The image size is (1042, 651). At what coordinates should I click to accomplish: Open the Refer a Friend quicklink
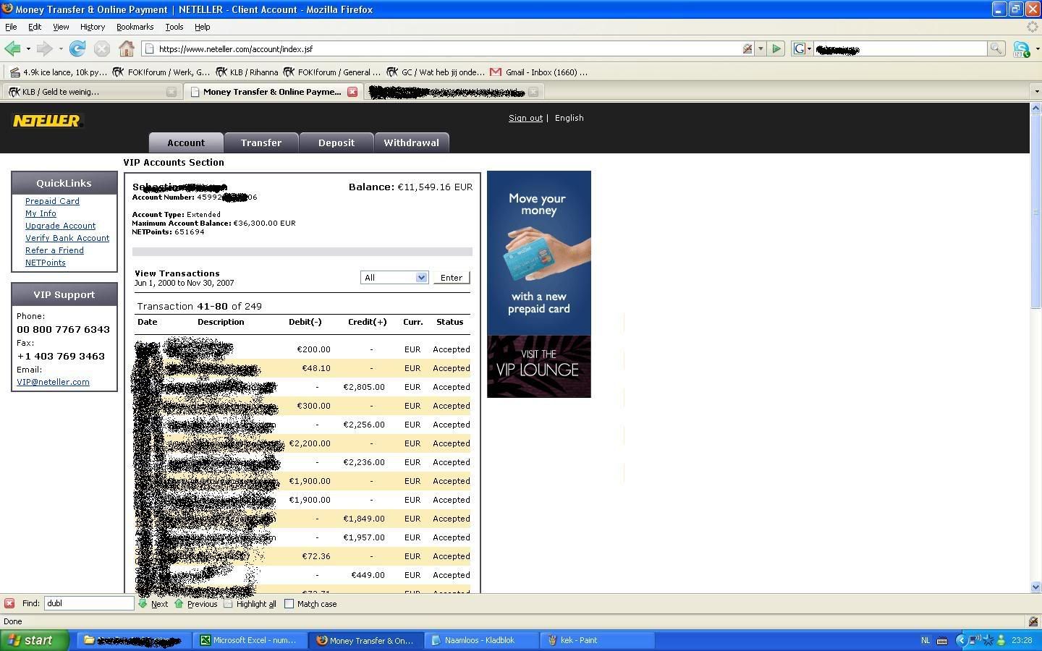click(54, 250)
